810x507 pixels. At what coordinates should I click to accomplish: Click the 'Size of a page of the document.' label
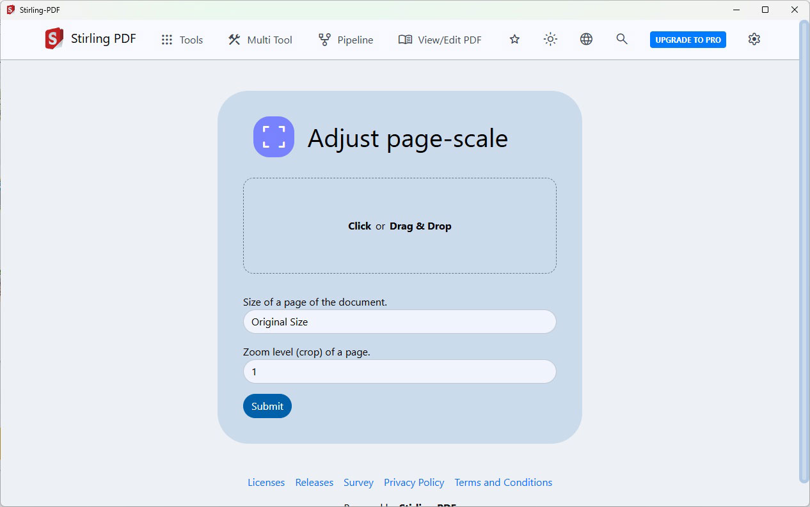(x=315, y=302)
